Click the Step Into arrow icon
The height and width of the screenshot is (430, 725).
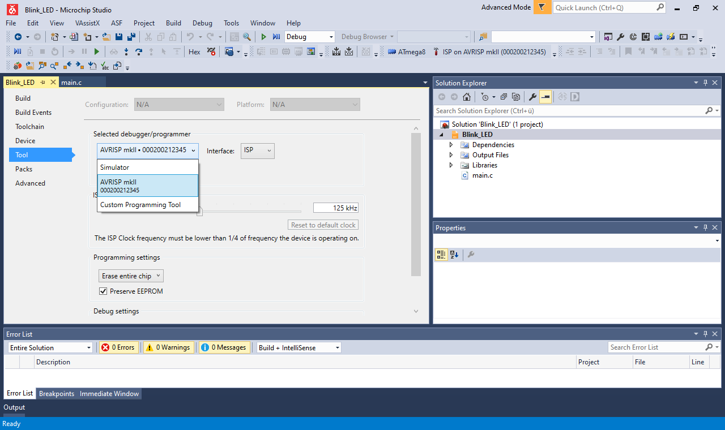(126, 51)
